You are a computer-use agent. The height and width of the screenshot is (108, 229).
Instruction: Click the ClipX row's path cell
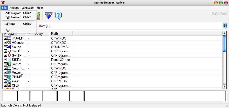(61, 86)
